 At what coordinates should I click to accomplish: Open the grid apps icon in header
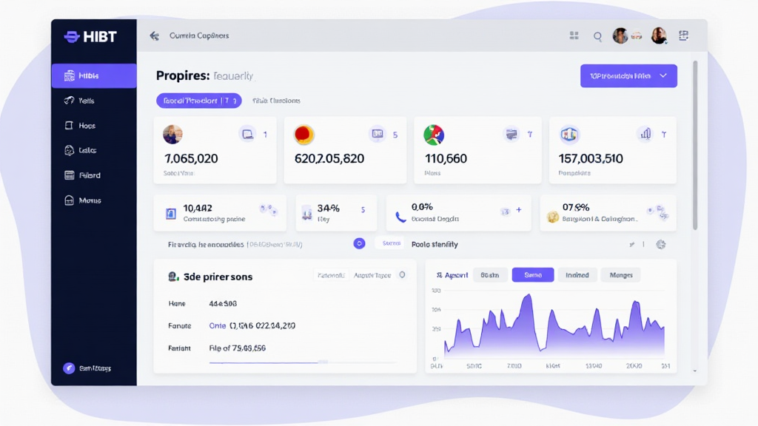click(574, 35)
